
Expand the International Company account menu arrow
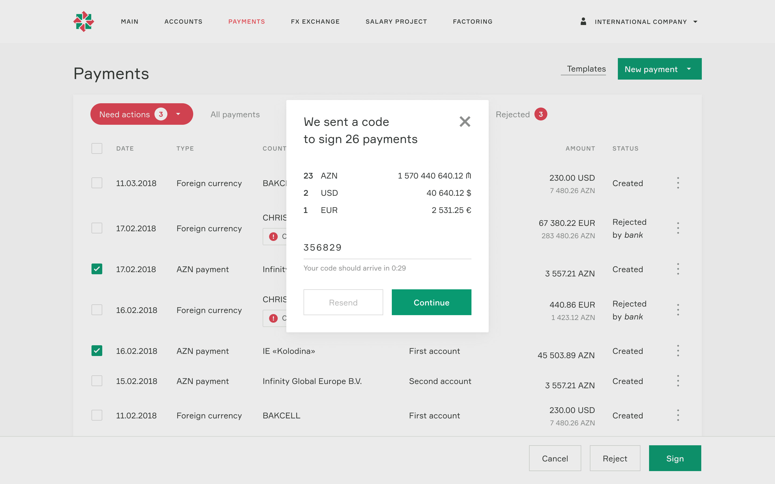click(695, 22)
